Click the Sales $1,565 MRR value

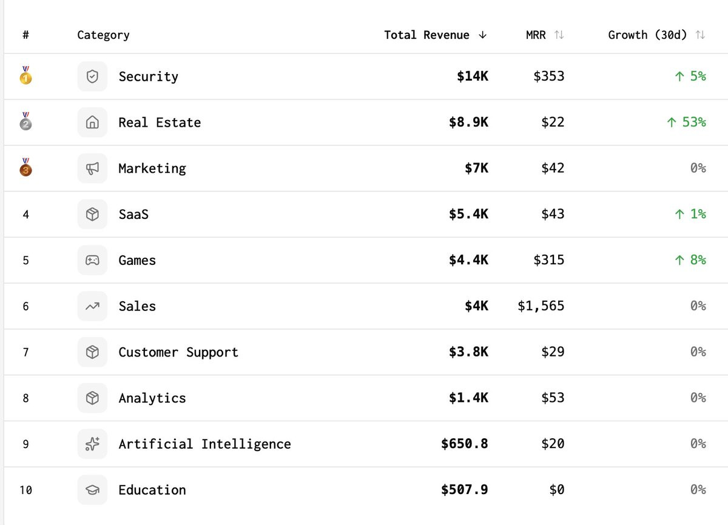[541, 306]
